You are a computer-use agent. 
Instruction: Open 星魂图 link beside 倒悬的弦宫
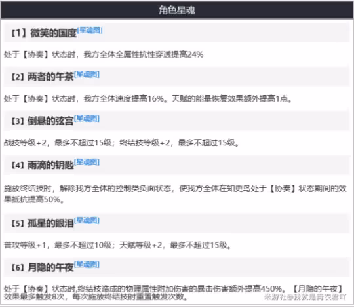pos(87,118)
